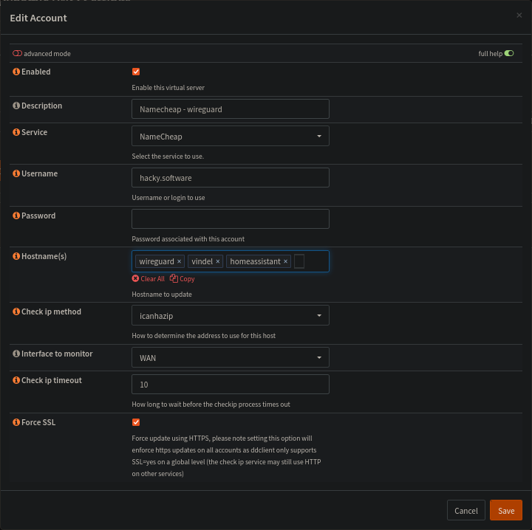Toggle advanced mode switch

17,54
